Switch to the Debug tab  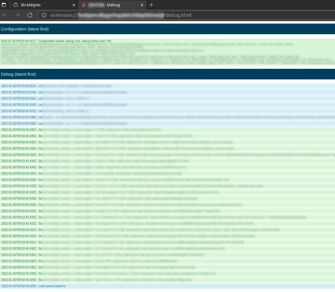click(x=111, y=5)
